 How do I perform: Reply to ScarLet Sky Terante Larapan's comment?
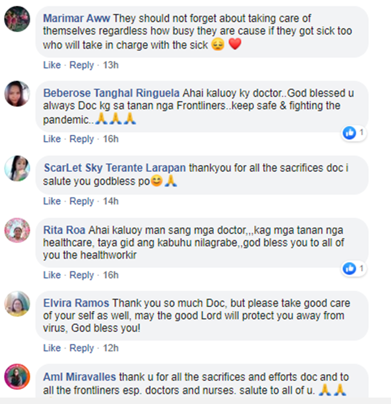[81, 201]
